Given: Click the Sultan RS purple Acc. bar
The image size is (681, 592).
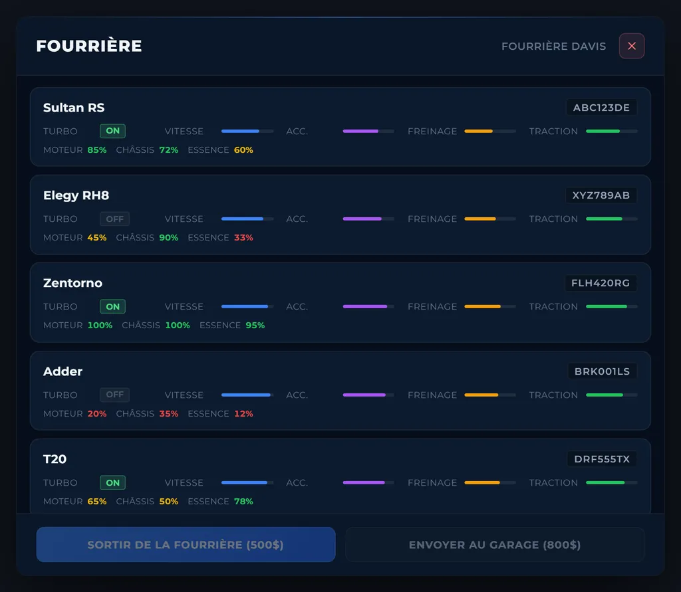Looking at the screenshot, I should click(x=368, y=131).
